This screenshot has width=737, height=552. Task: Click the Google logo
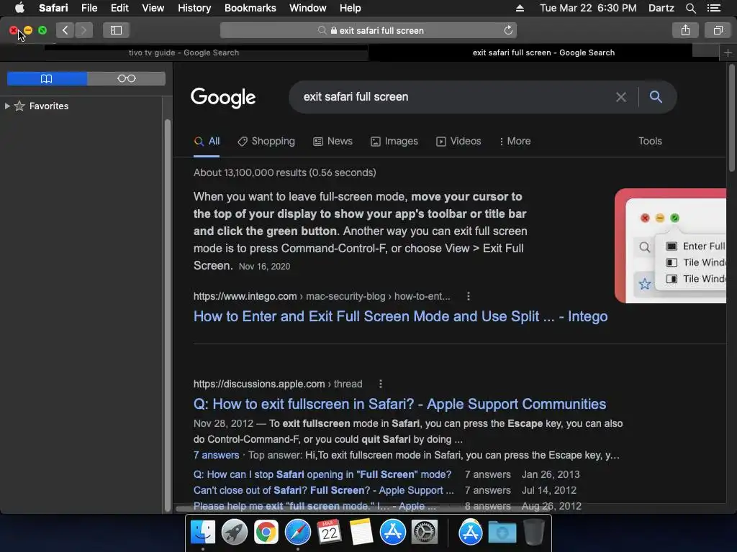point(223,98)
